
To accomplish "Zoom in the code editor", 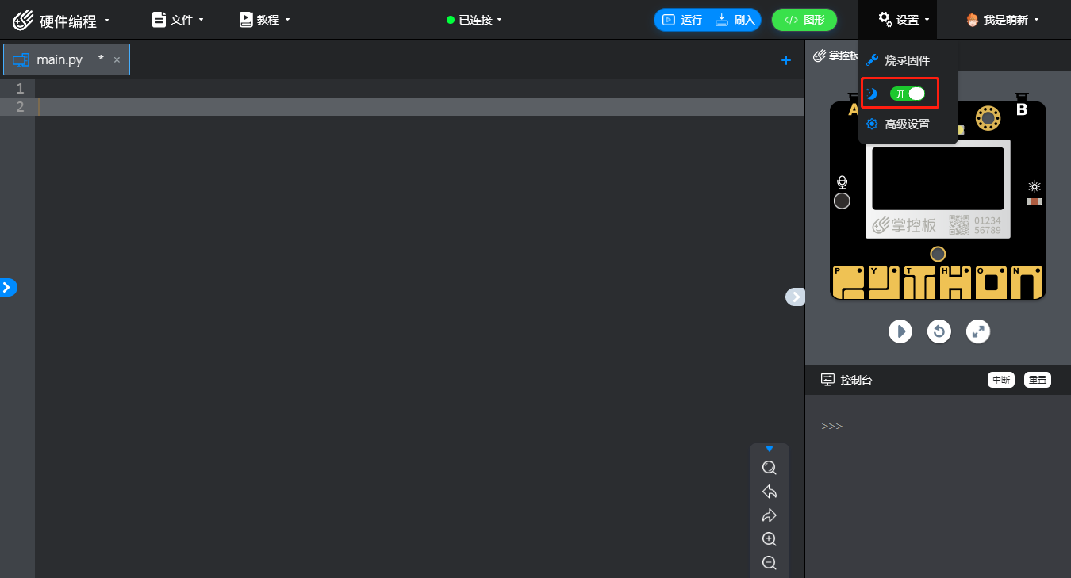I will click(769, 539).
